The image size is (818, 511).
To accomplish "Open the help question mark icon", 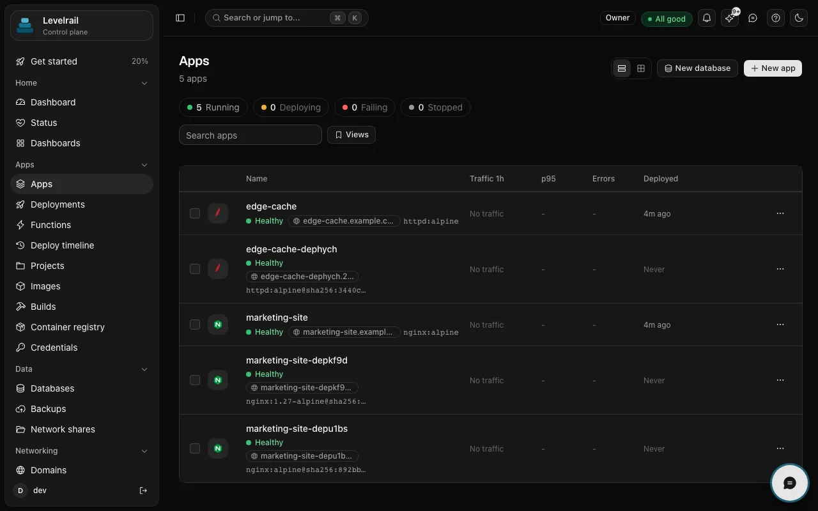I will click(776, 18).
